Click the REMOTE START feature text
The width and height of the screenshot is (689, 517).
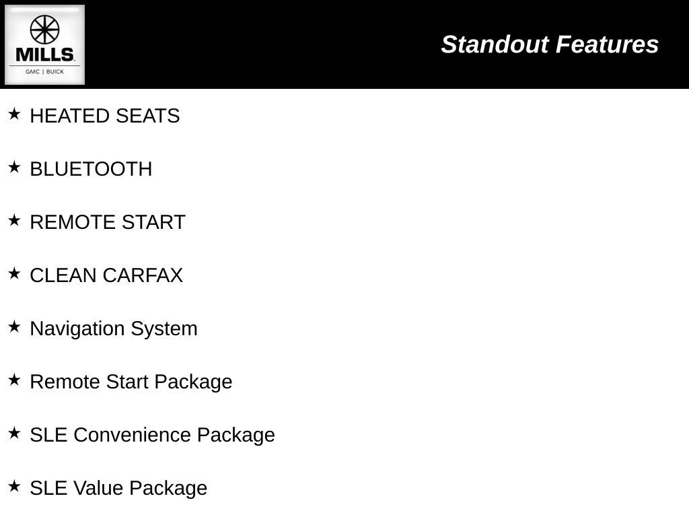point(108,222)
